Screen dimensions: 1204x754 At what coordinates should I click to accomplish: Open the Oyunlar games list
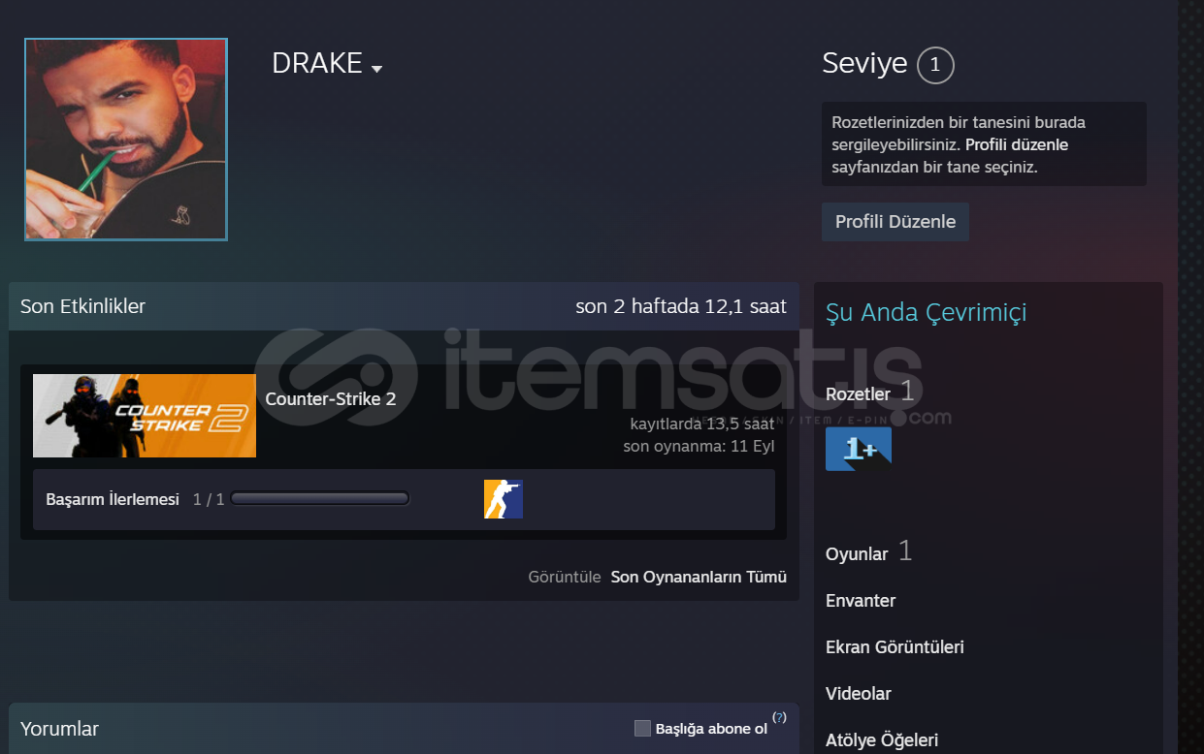tap(857, 553)
